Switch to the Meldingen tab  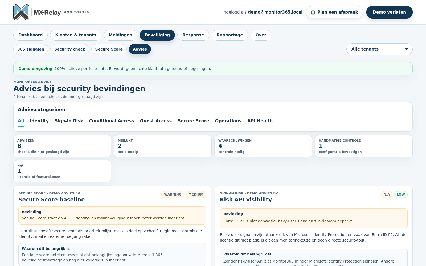point(120,35)
